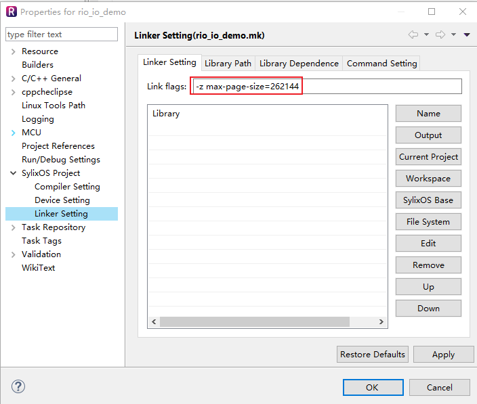Click the Remove button
This screenshot has width=477, height=404.
point(428,265)
